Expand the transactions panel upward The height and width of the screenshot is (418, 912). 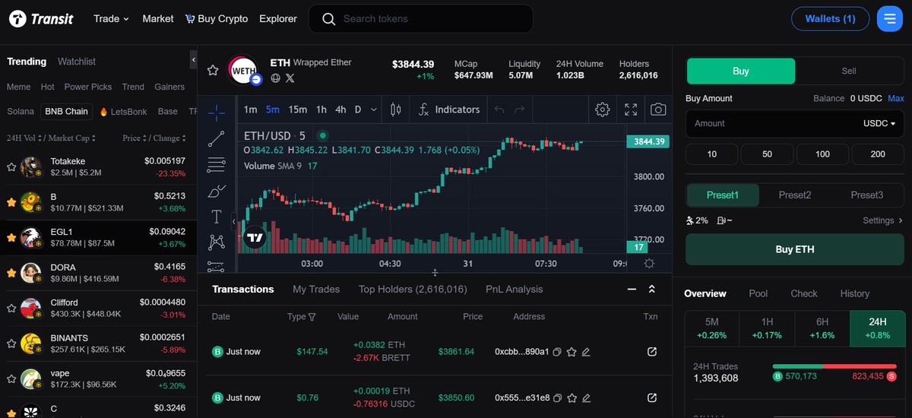(x=651, y=290)
